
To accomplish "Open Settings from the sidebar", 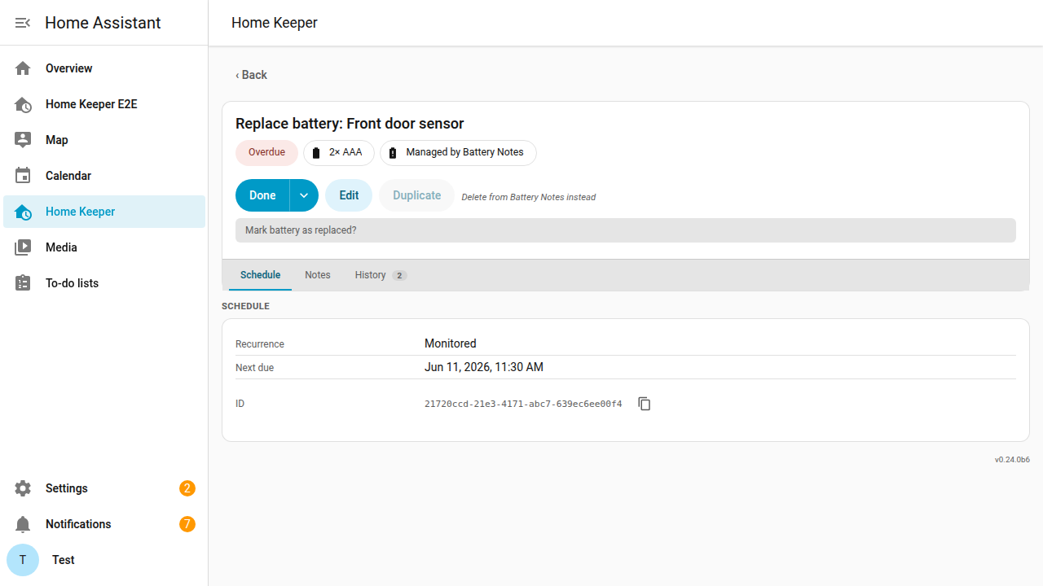I will pyautogui.click(x=104, y=488).
